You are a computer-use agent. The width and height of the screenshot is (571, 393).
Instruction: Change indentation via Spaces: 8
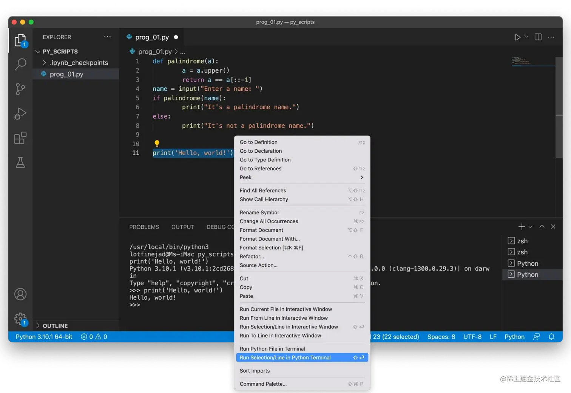point(441,337)
